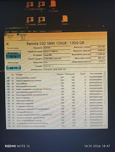Click the previous disk arrow button

(x=7, y=44)
